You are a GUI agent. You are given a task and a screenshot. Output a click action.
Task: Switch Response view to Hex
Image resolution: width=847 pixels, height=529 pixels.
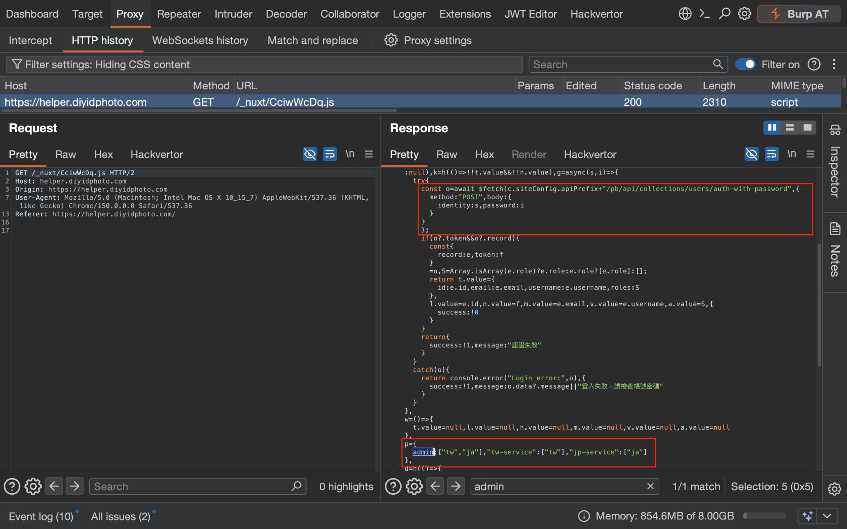pos(485,154)
